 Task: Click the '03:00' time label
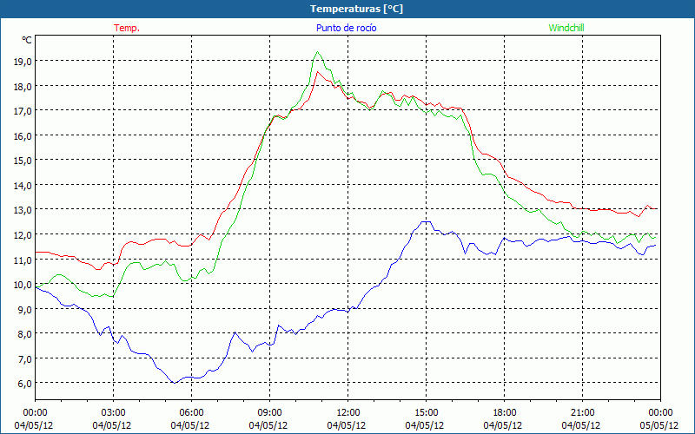click(x=114, y=413)
